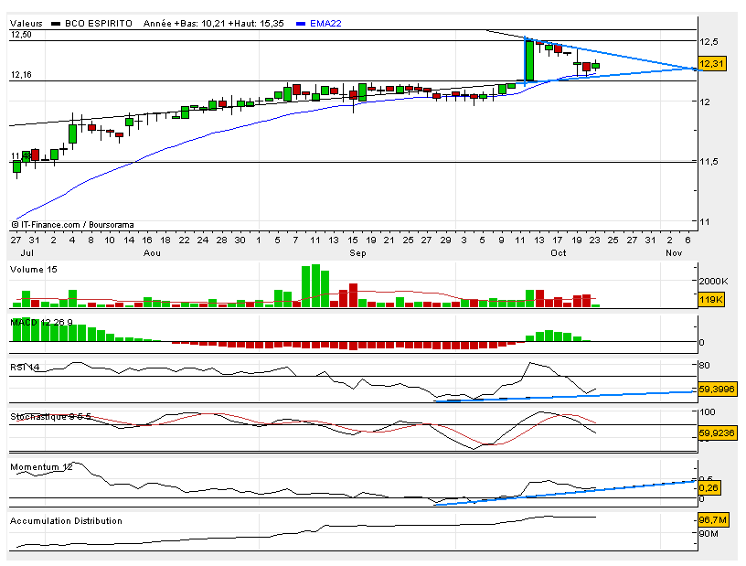Image resolution: width=746 pixels, height=566 pixels.
Task: Click the 12,31 current price tag
Action: pyautogui.click(x=712, y=63)
